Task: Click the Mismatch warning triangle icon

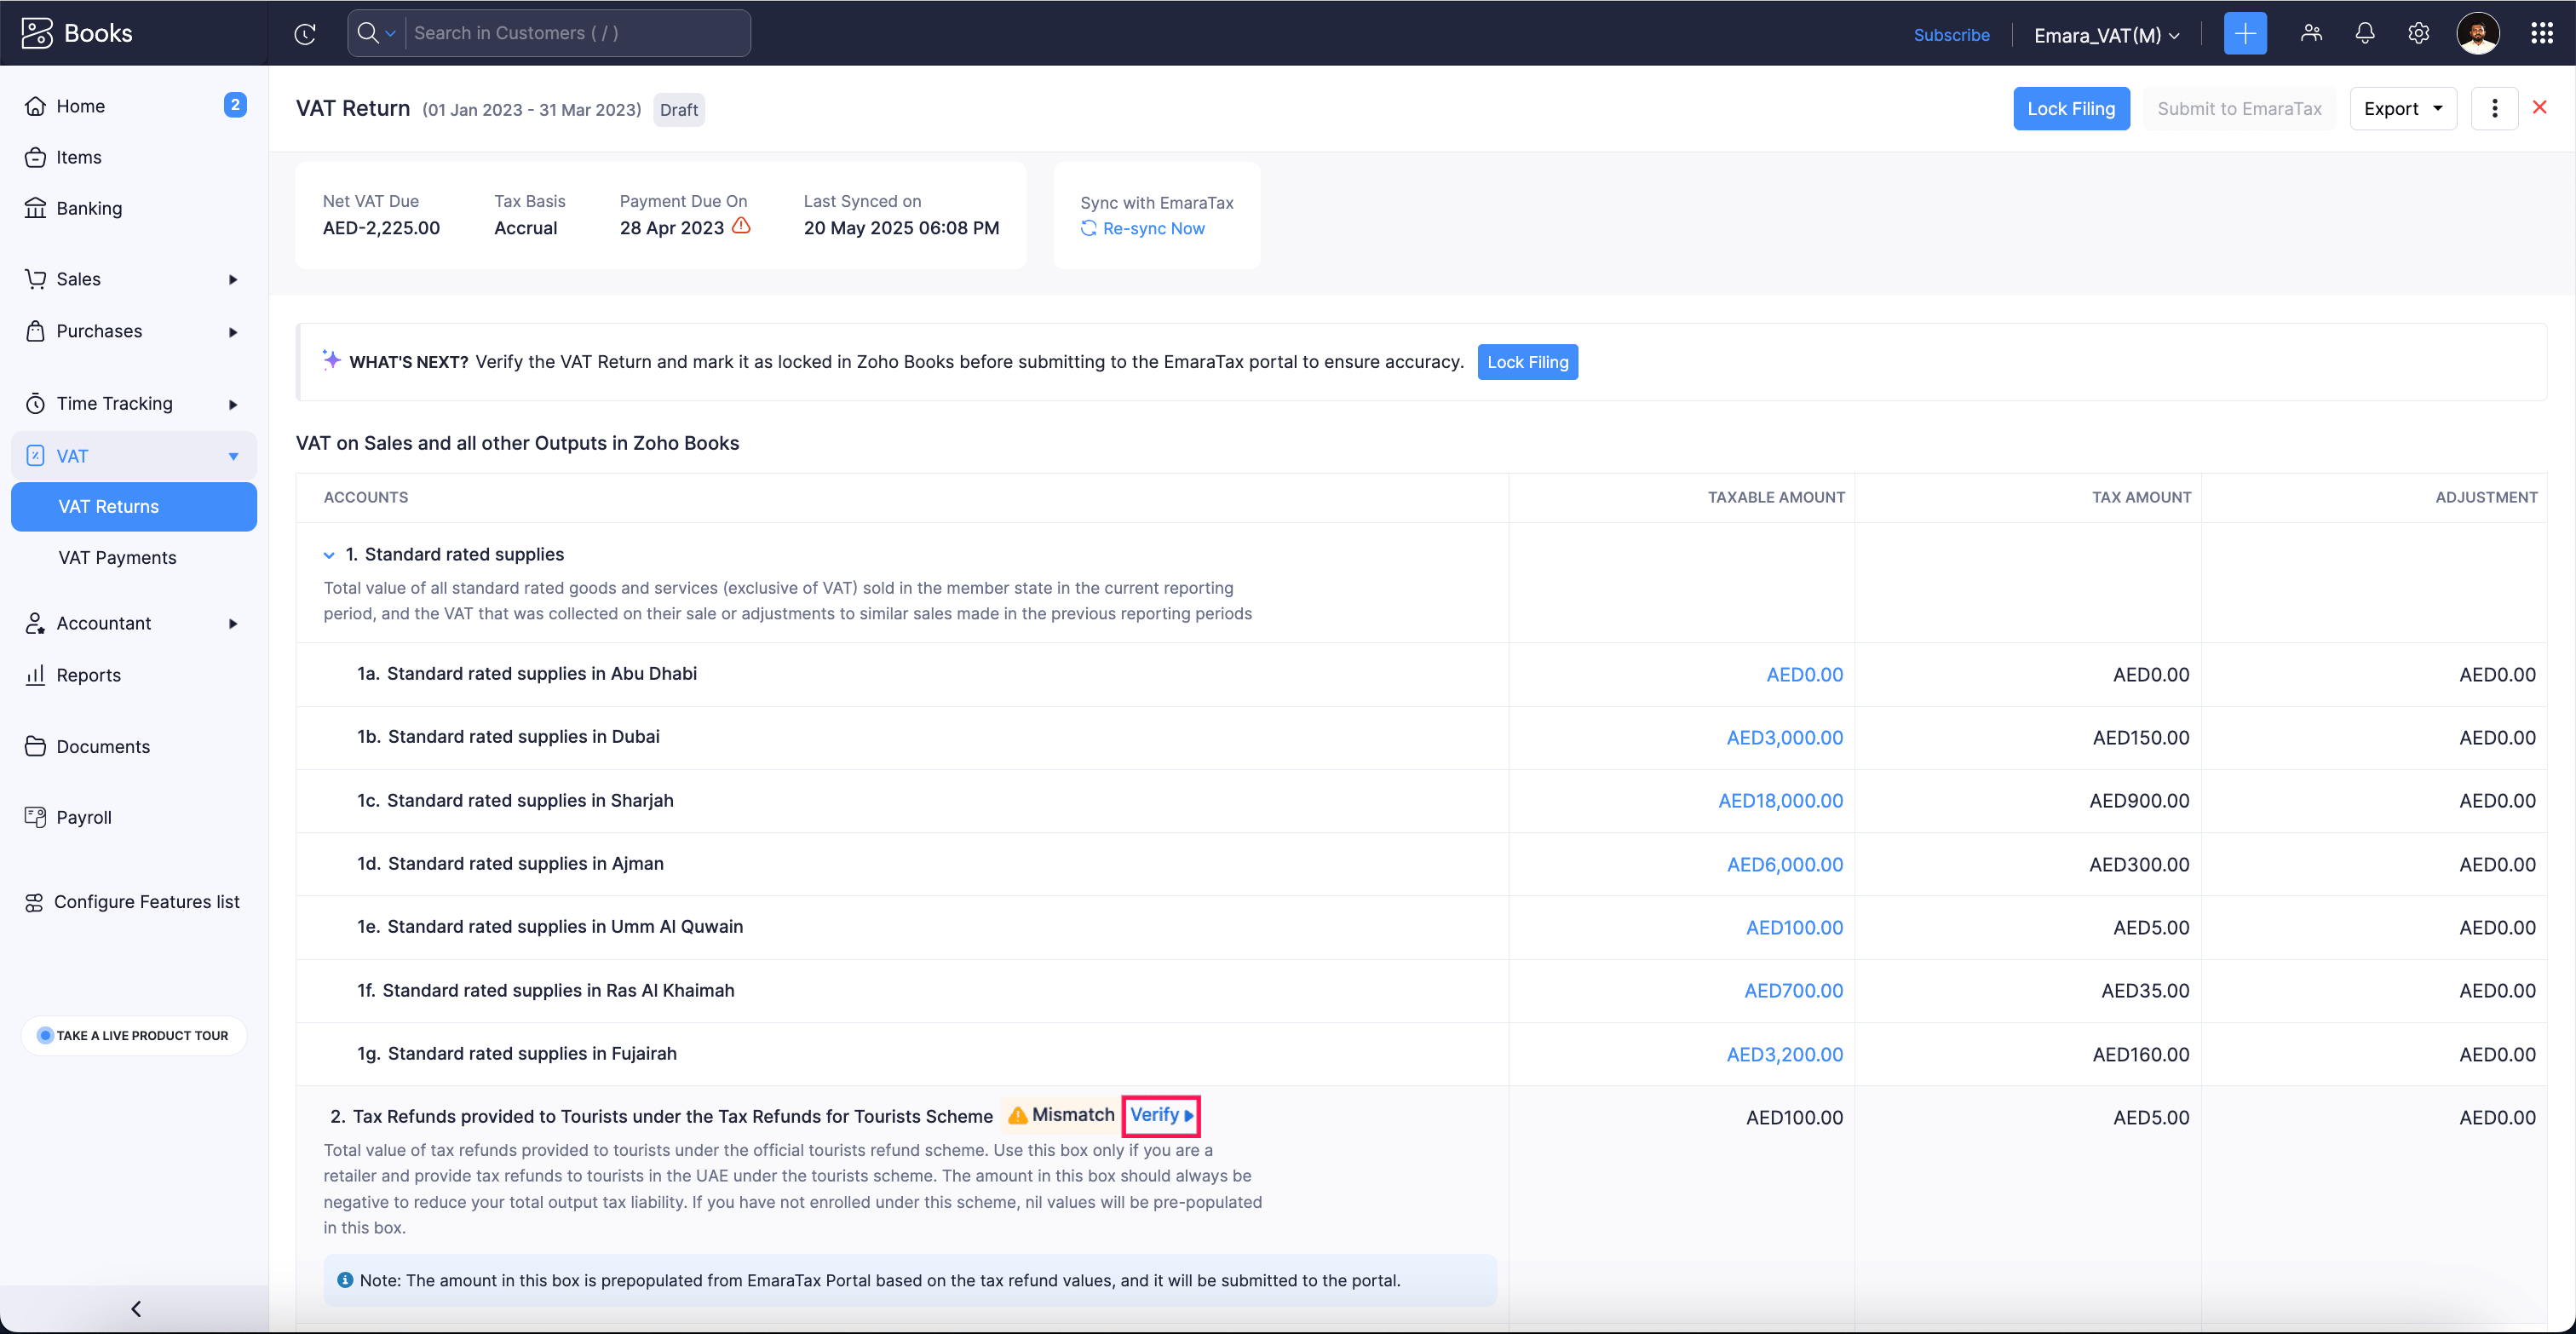Action: pyautogui.click(x=1018, y=1115)
